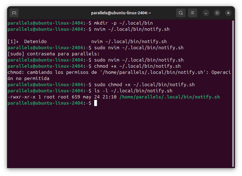Click the '[sudo] contraseña para parallels' line
Viewport: 242px width, 176px height.
pos(54,54)
